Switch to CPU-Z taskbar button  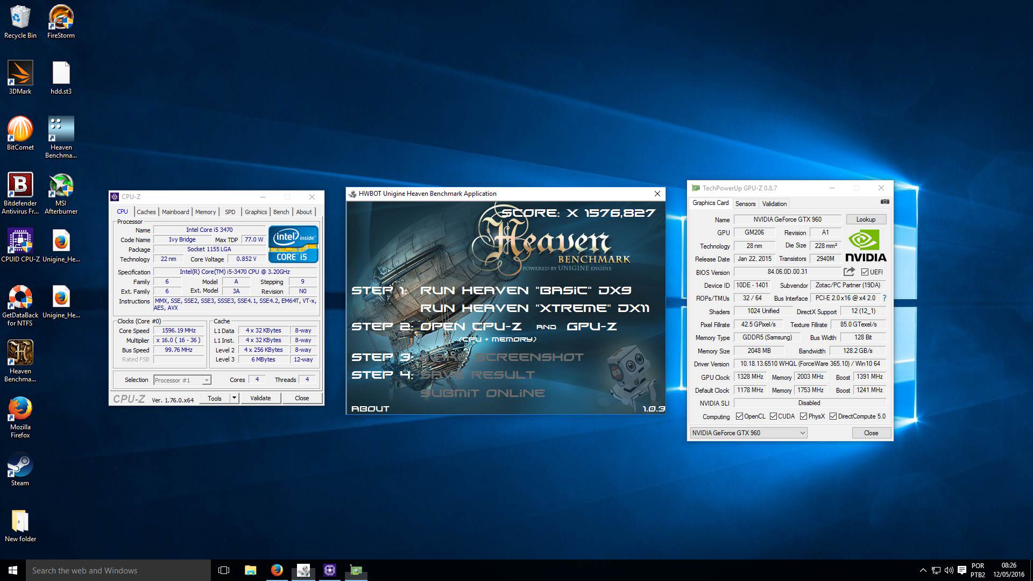coord(329,570)
